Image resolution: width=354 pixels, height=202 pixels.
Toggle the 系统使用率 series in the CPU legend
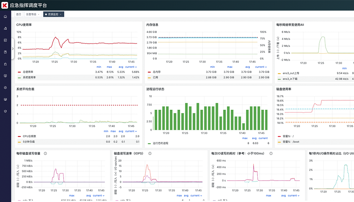click(x=29, y=77)
